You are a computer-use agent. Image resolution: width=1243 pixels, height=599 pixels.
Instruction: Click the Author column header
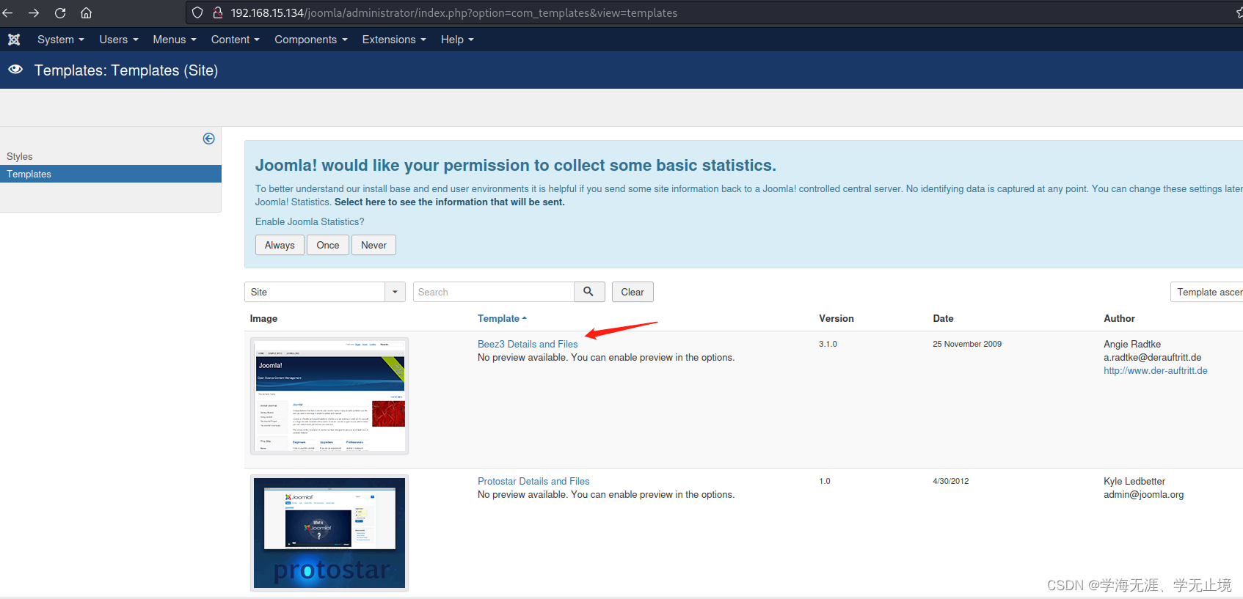tap(1119, 318)
